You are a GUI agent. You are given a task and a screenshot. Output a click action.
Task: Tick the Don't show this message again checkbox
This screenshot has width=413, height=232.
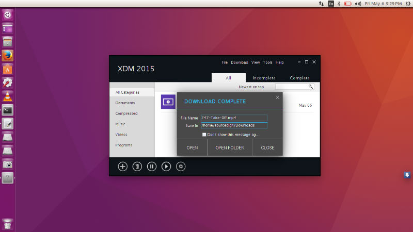[204, 135]
